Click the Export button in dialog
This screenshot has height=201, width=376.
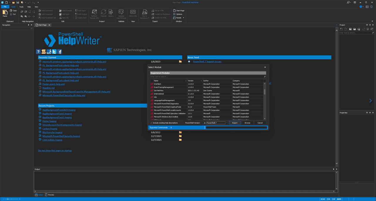235,123
